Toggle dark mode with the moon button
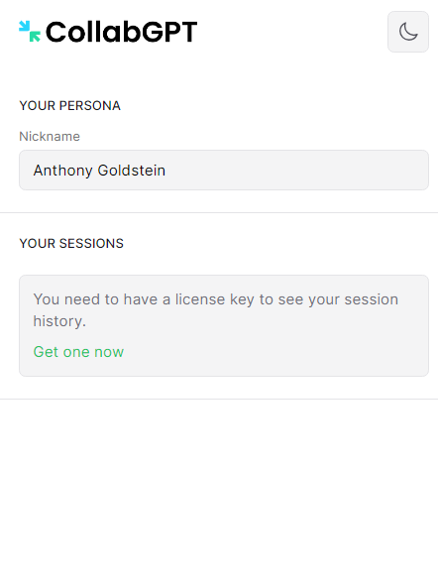Screen dimensions: 438x586 click(407, 32)
